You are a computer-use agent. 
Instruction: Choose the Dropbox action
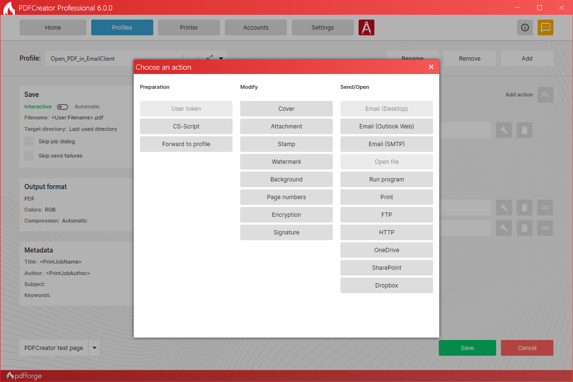pyautogui.click(x=387, y=286)
